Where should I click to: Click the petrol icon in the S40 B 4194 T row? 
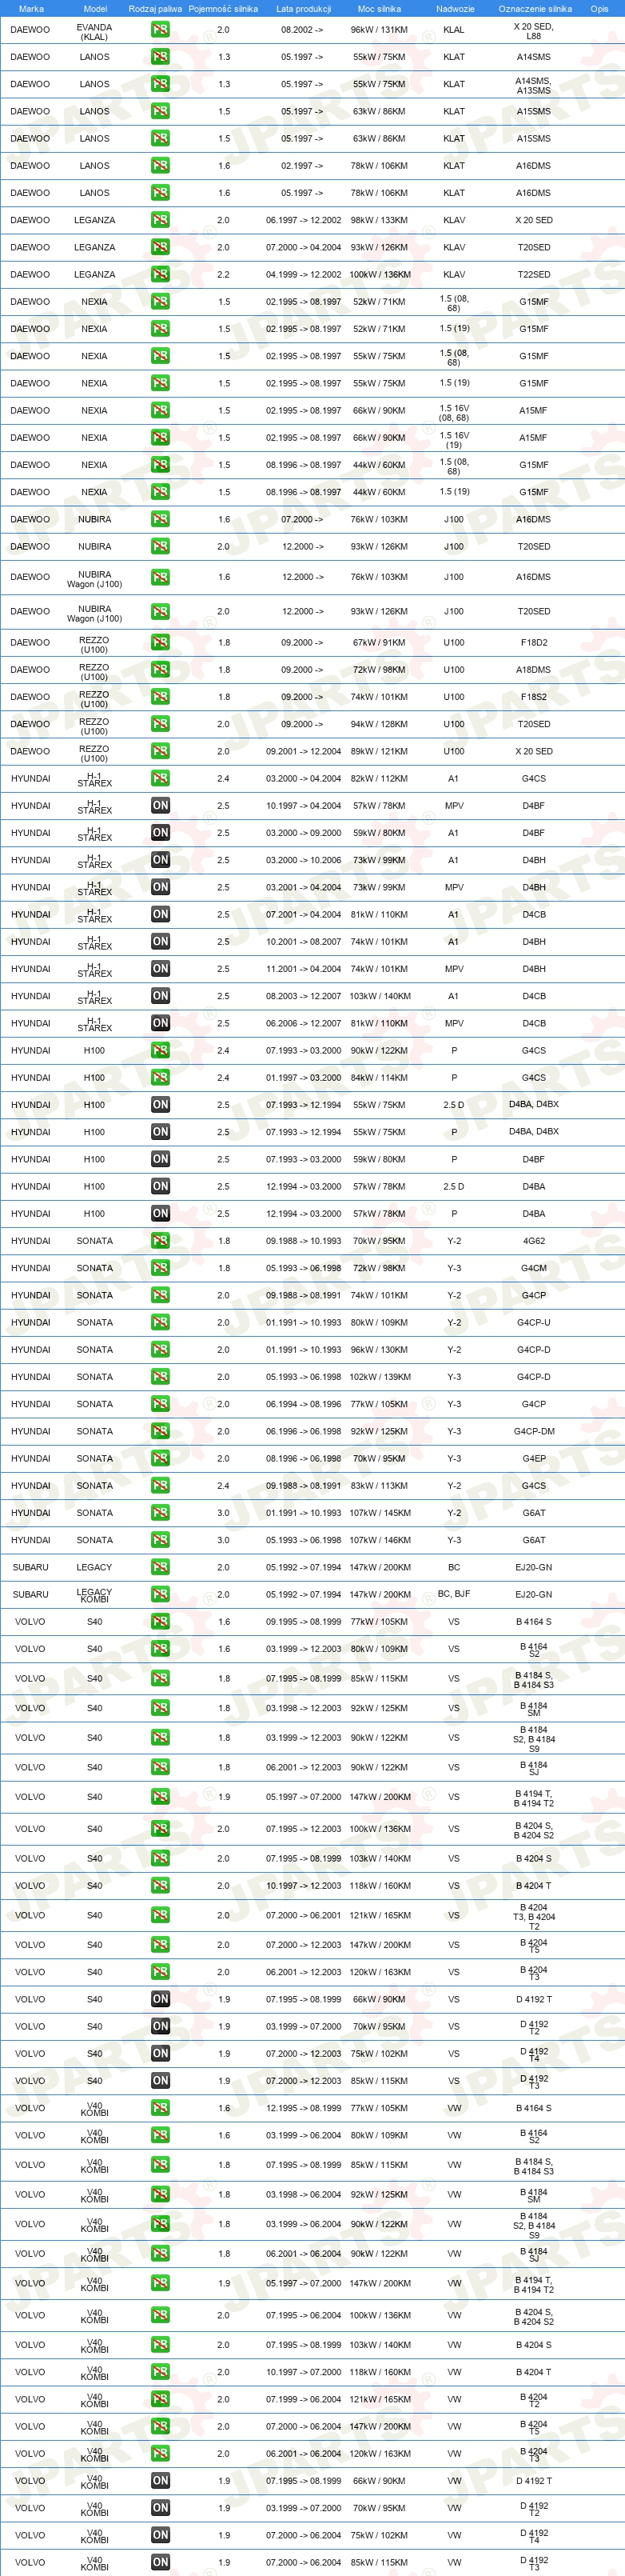(160, 1797)
